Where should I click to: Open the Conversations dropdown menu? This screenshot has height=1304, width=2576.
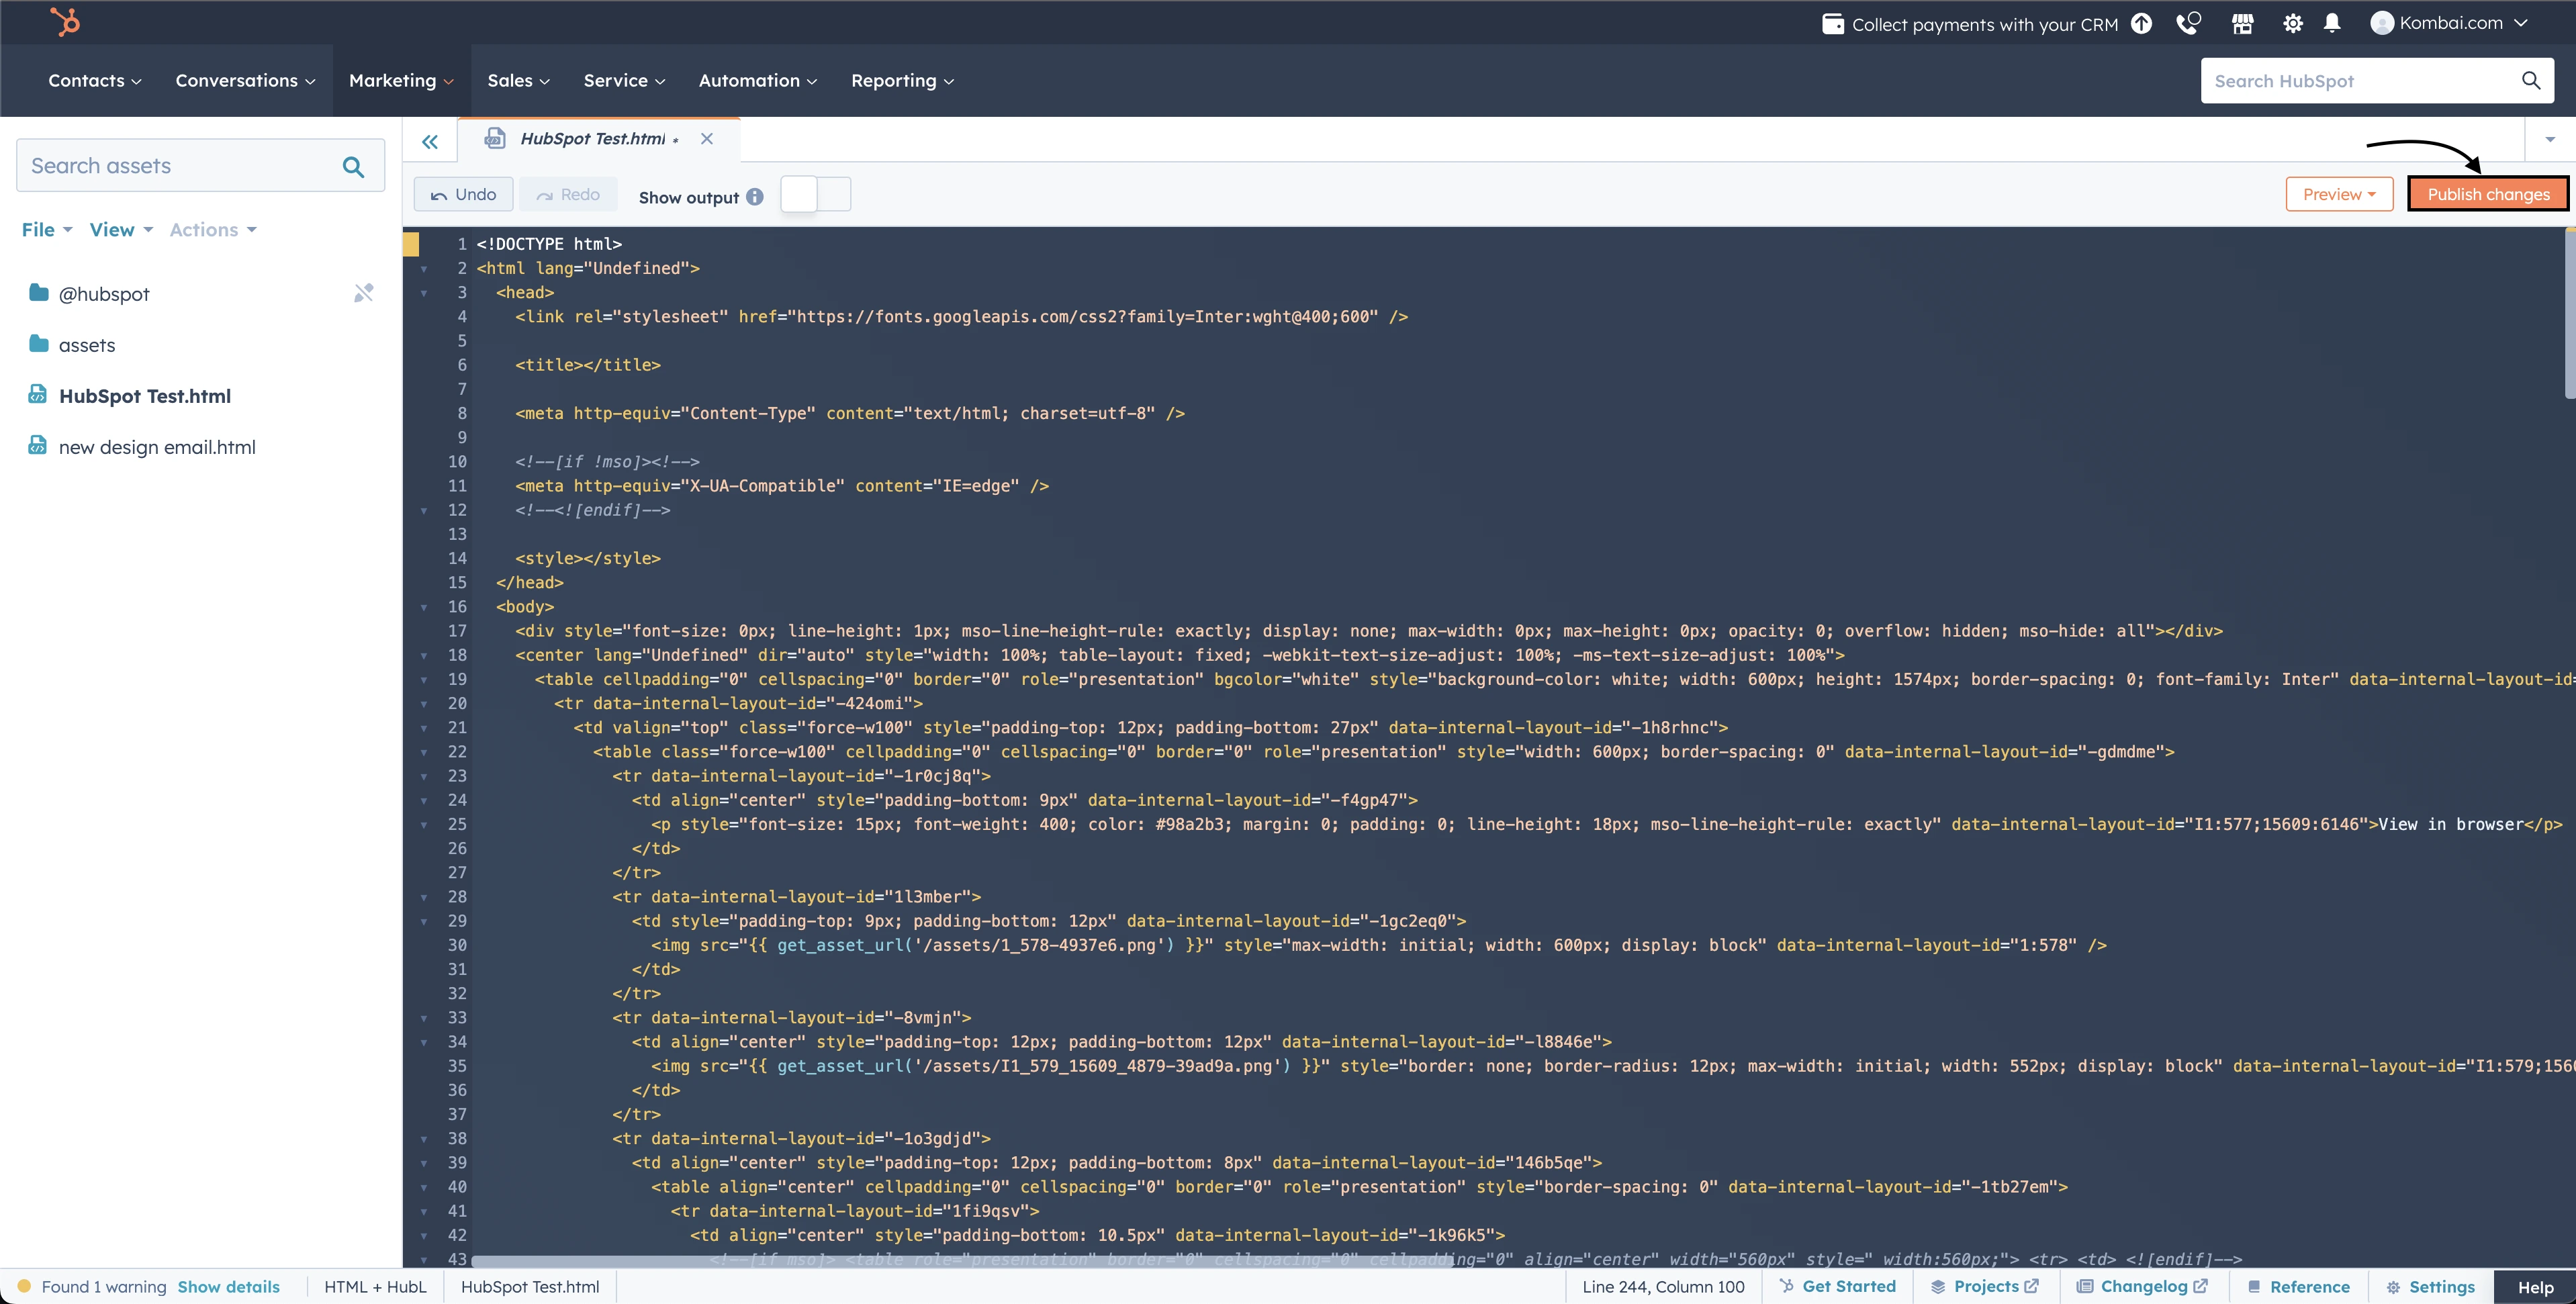coord(245,80)
